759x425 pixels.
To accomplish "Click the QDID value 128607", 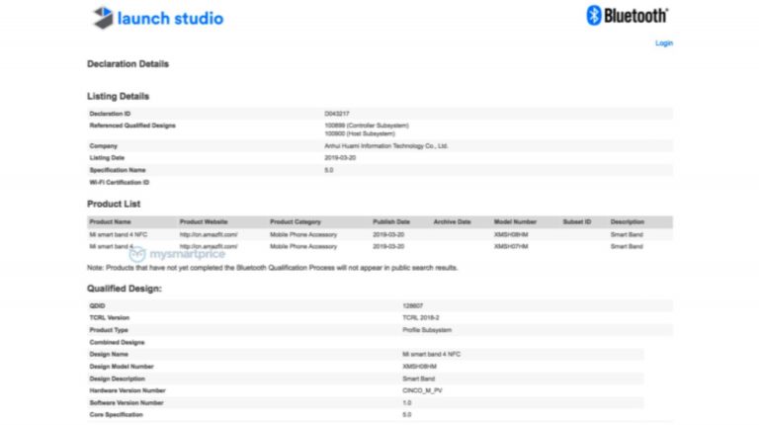I will tap(412, 306).
